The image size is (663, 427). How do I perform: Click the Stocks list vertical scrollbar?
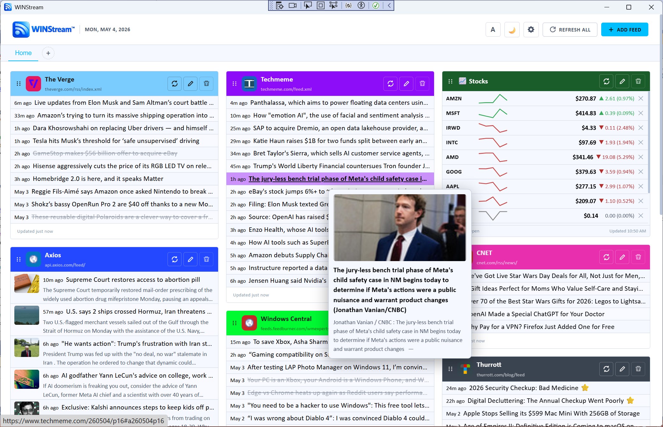648,142
